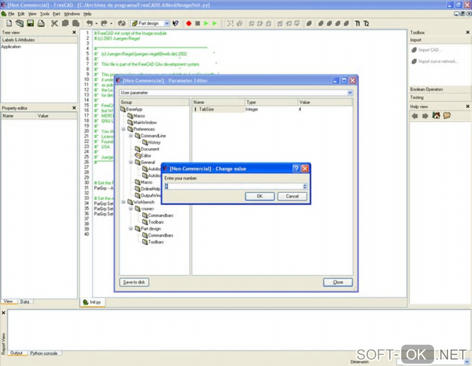This screenshot has width=472, height=366.
Task: Click the Help view back arrow
Action: tap(415, 116)
